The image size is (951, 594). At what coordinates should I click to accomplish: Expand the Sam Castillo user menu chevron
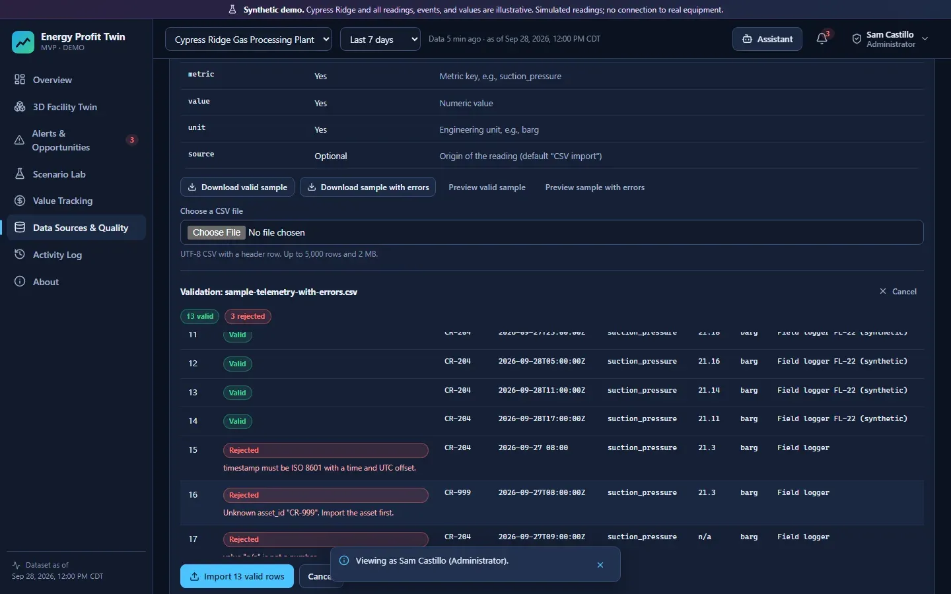pos(925,39)
